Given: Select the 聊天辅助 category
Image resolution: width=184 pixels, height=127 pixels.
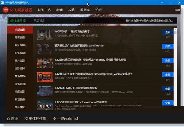Looking at the screenshot, I should pos(20,45).
